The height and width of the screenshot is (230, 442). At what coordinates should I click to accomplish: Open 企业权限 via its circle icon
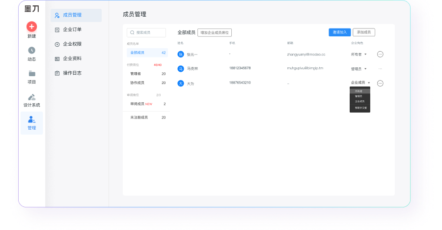coord(57,44)
